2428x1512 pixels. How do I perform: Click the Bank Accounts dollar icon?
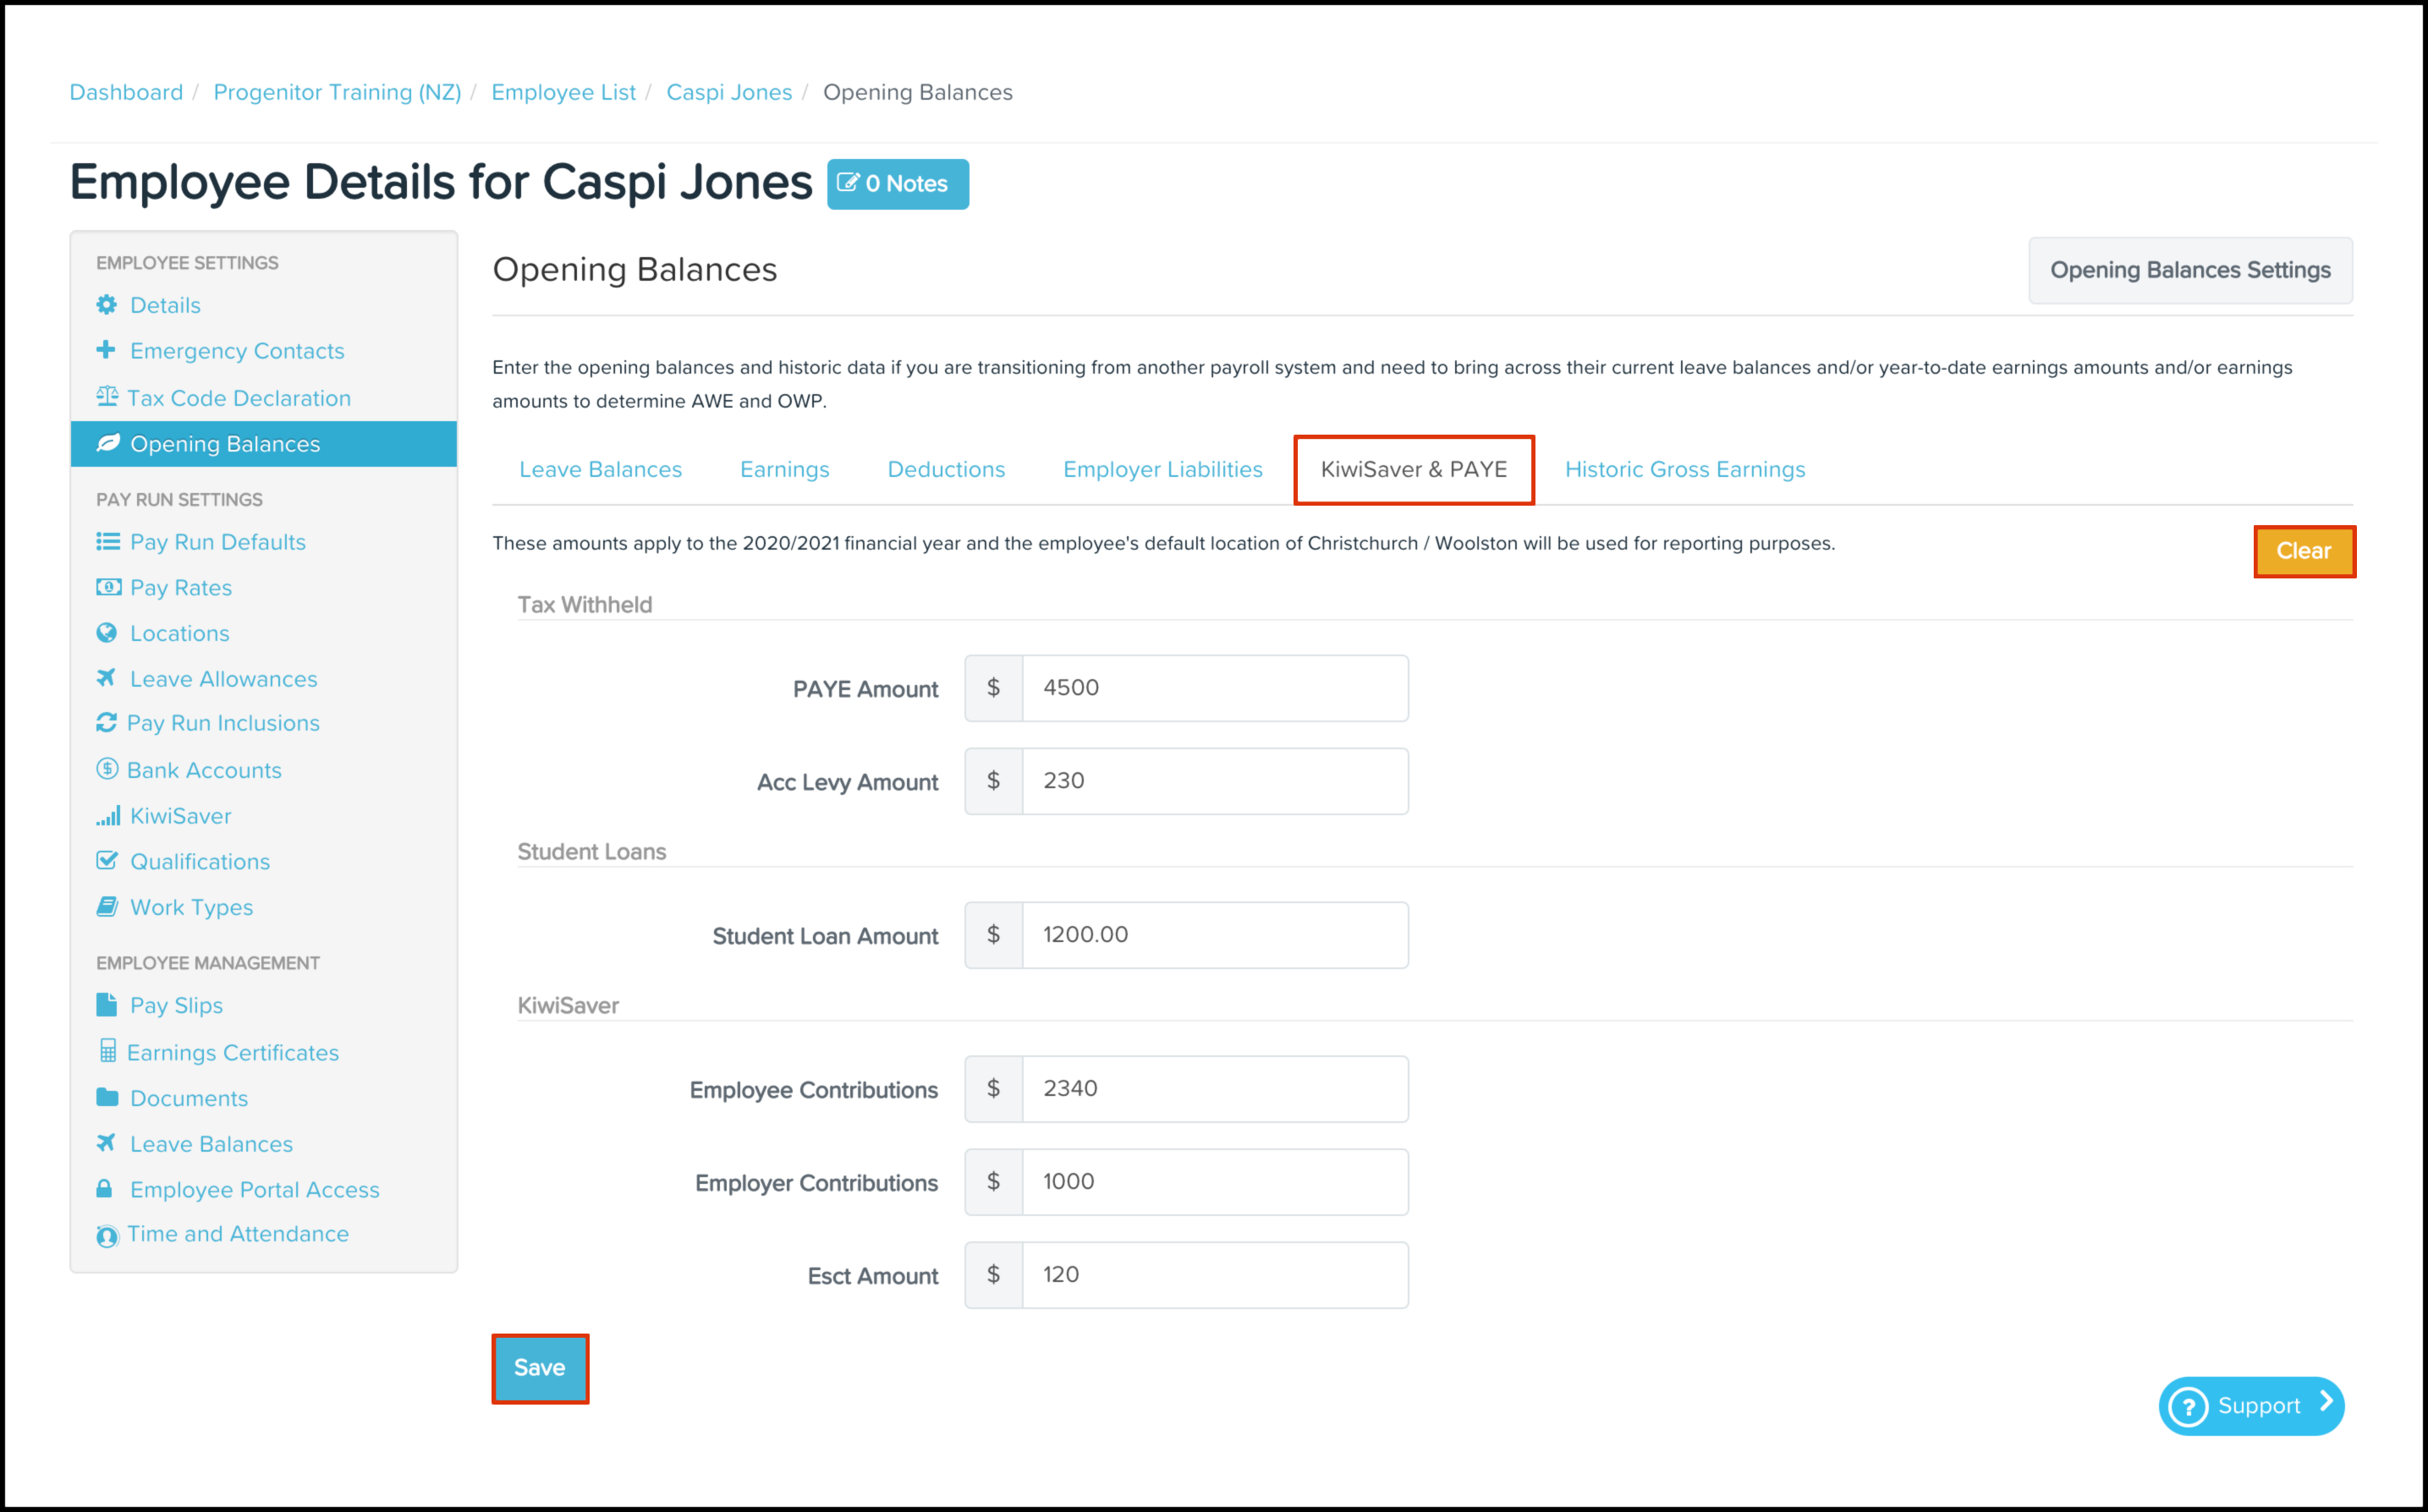107,769
